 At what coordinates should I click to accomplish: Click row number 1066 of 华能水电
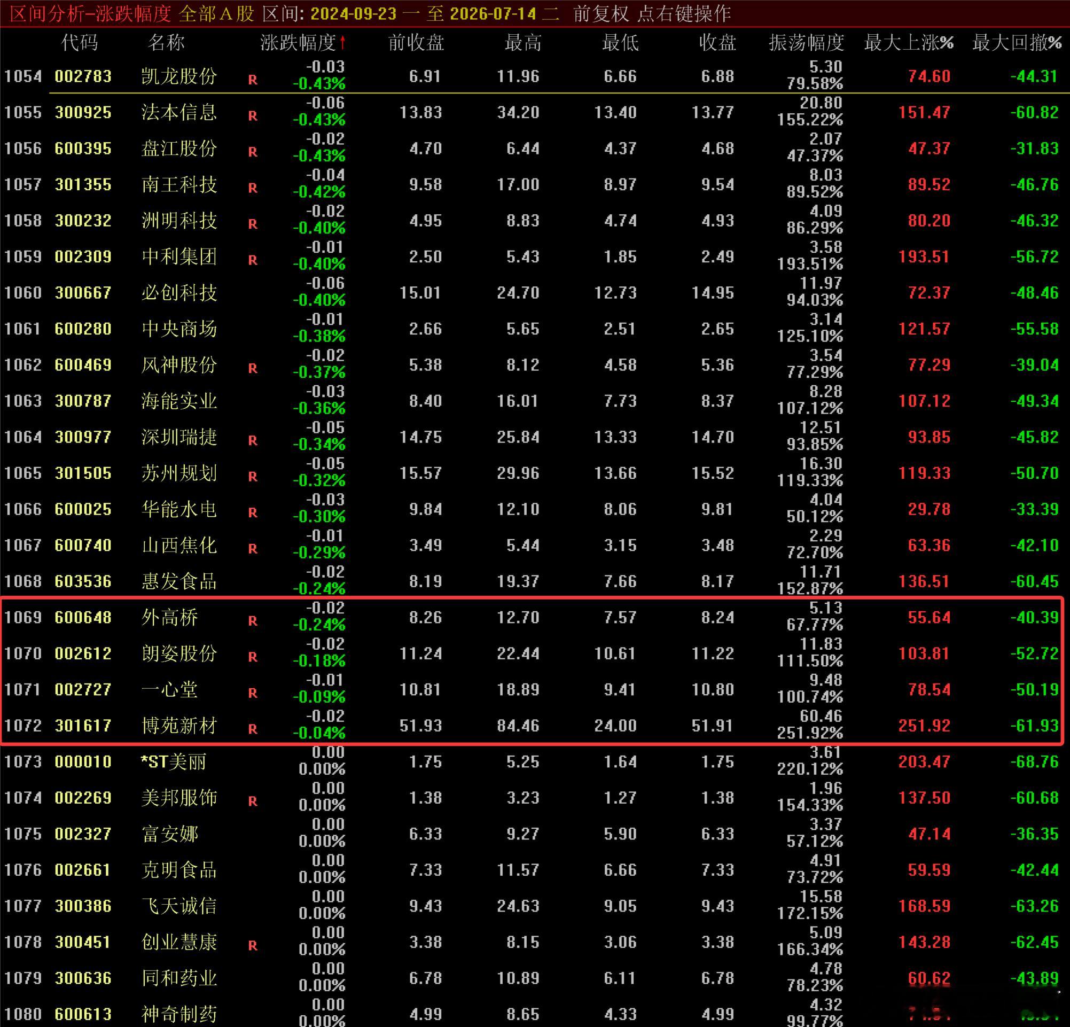[x=23, y=509]
